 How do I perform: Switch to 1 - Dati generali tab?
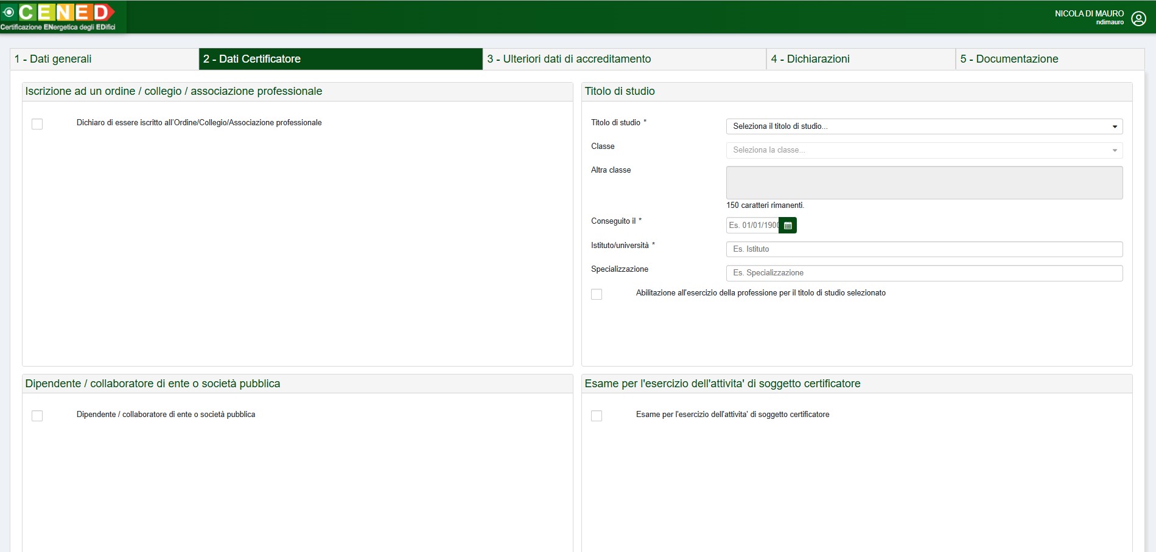[x=105, y=59]
